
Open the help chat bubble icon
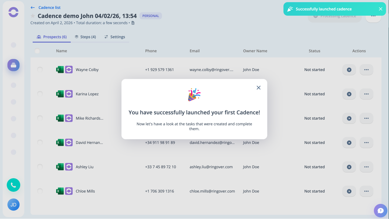[x=380, y=211]
